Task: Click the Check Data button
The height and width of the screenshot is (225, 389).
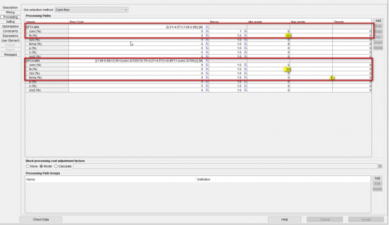Action: click(x=41, y=219)
